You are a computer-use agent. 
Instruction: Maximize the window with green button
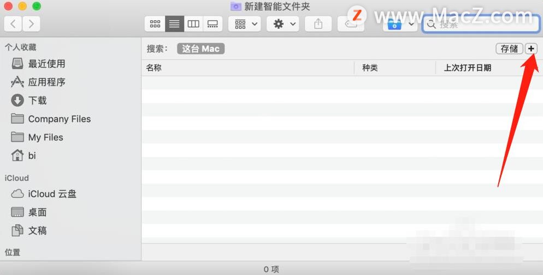coord(37,6)
